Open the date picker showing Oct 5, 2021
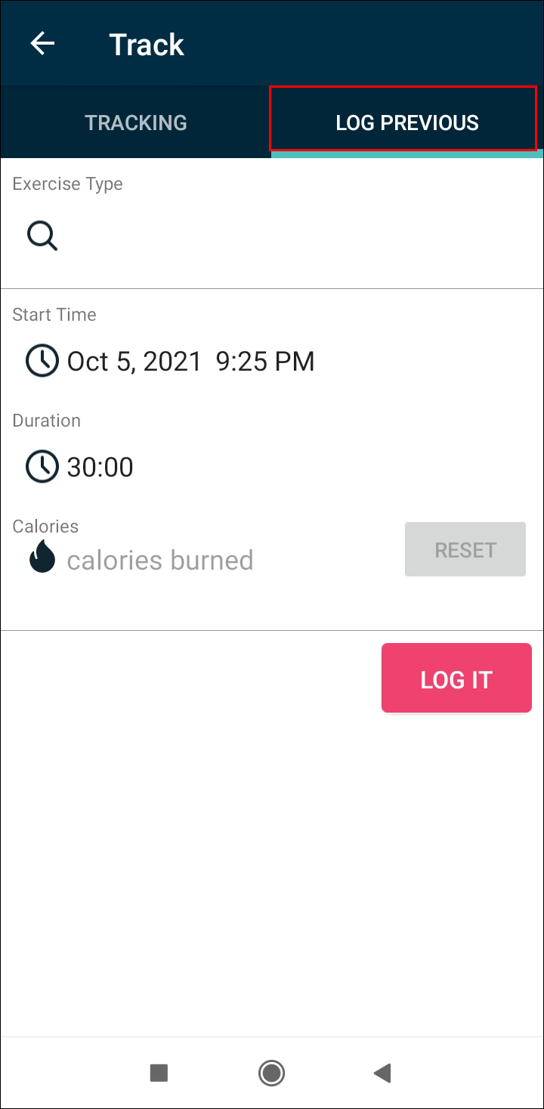This screenshot has height=1109, width=544. [134, 362]
